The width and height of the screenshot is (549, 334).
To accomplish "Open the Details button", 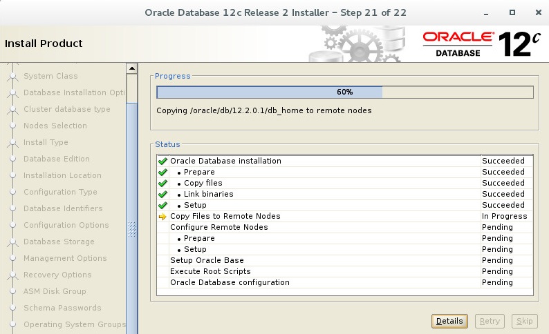I will 449,321.
